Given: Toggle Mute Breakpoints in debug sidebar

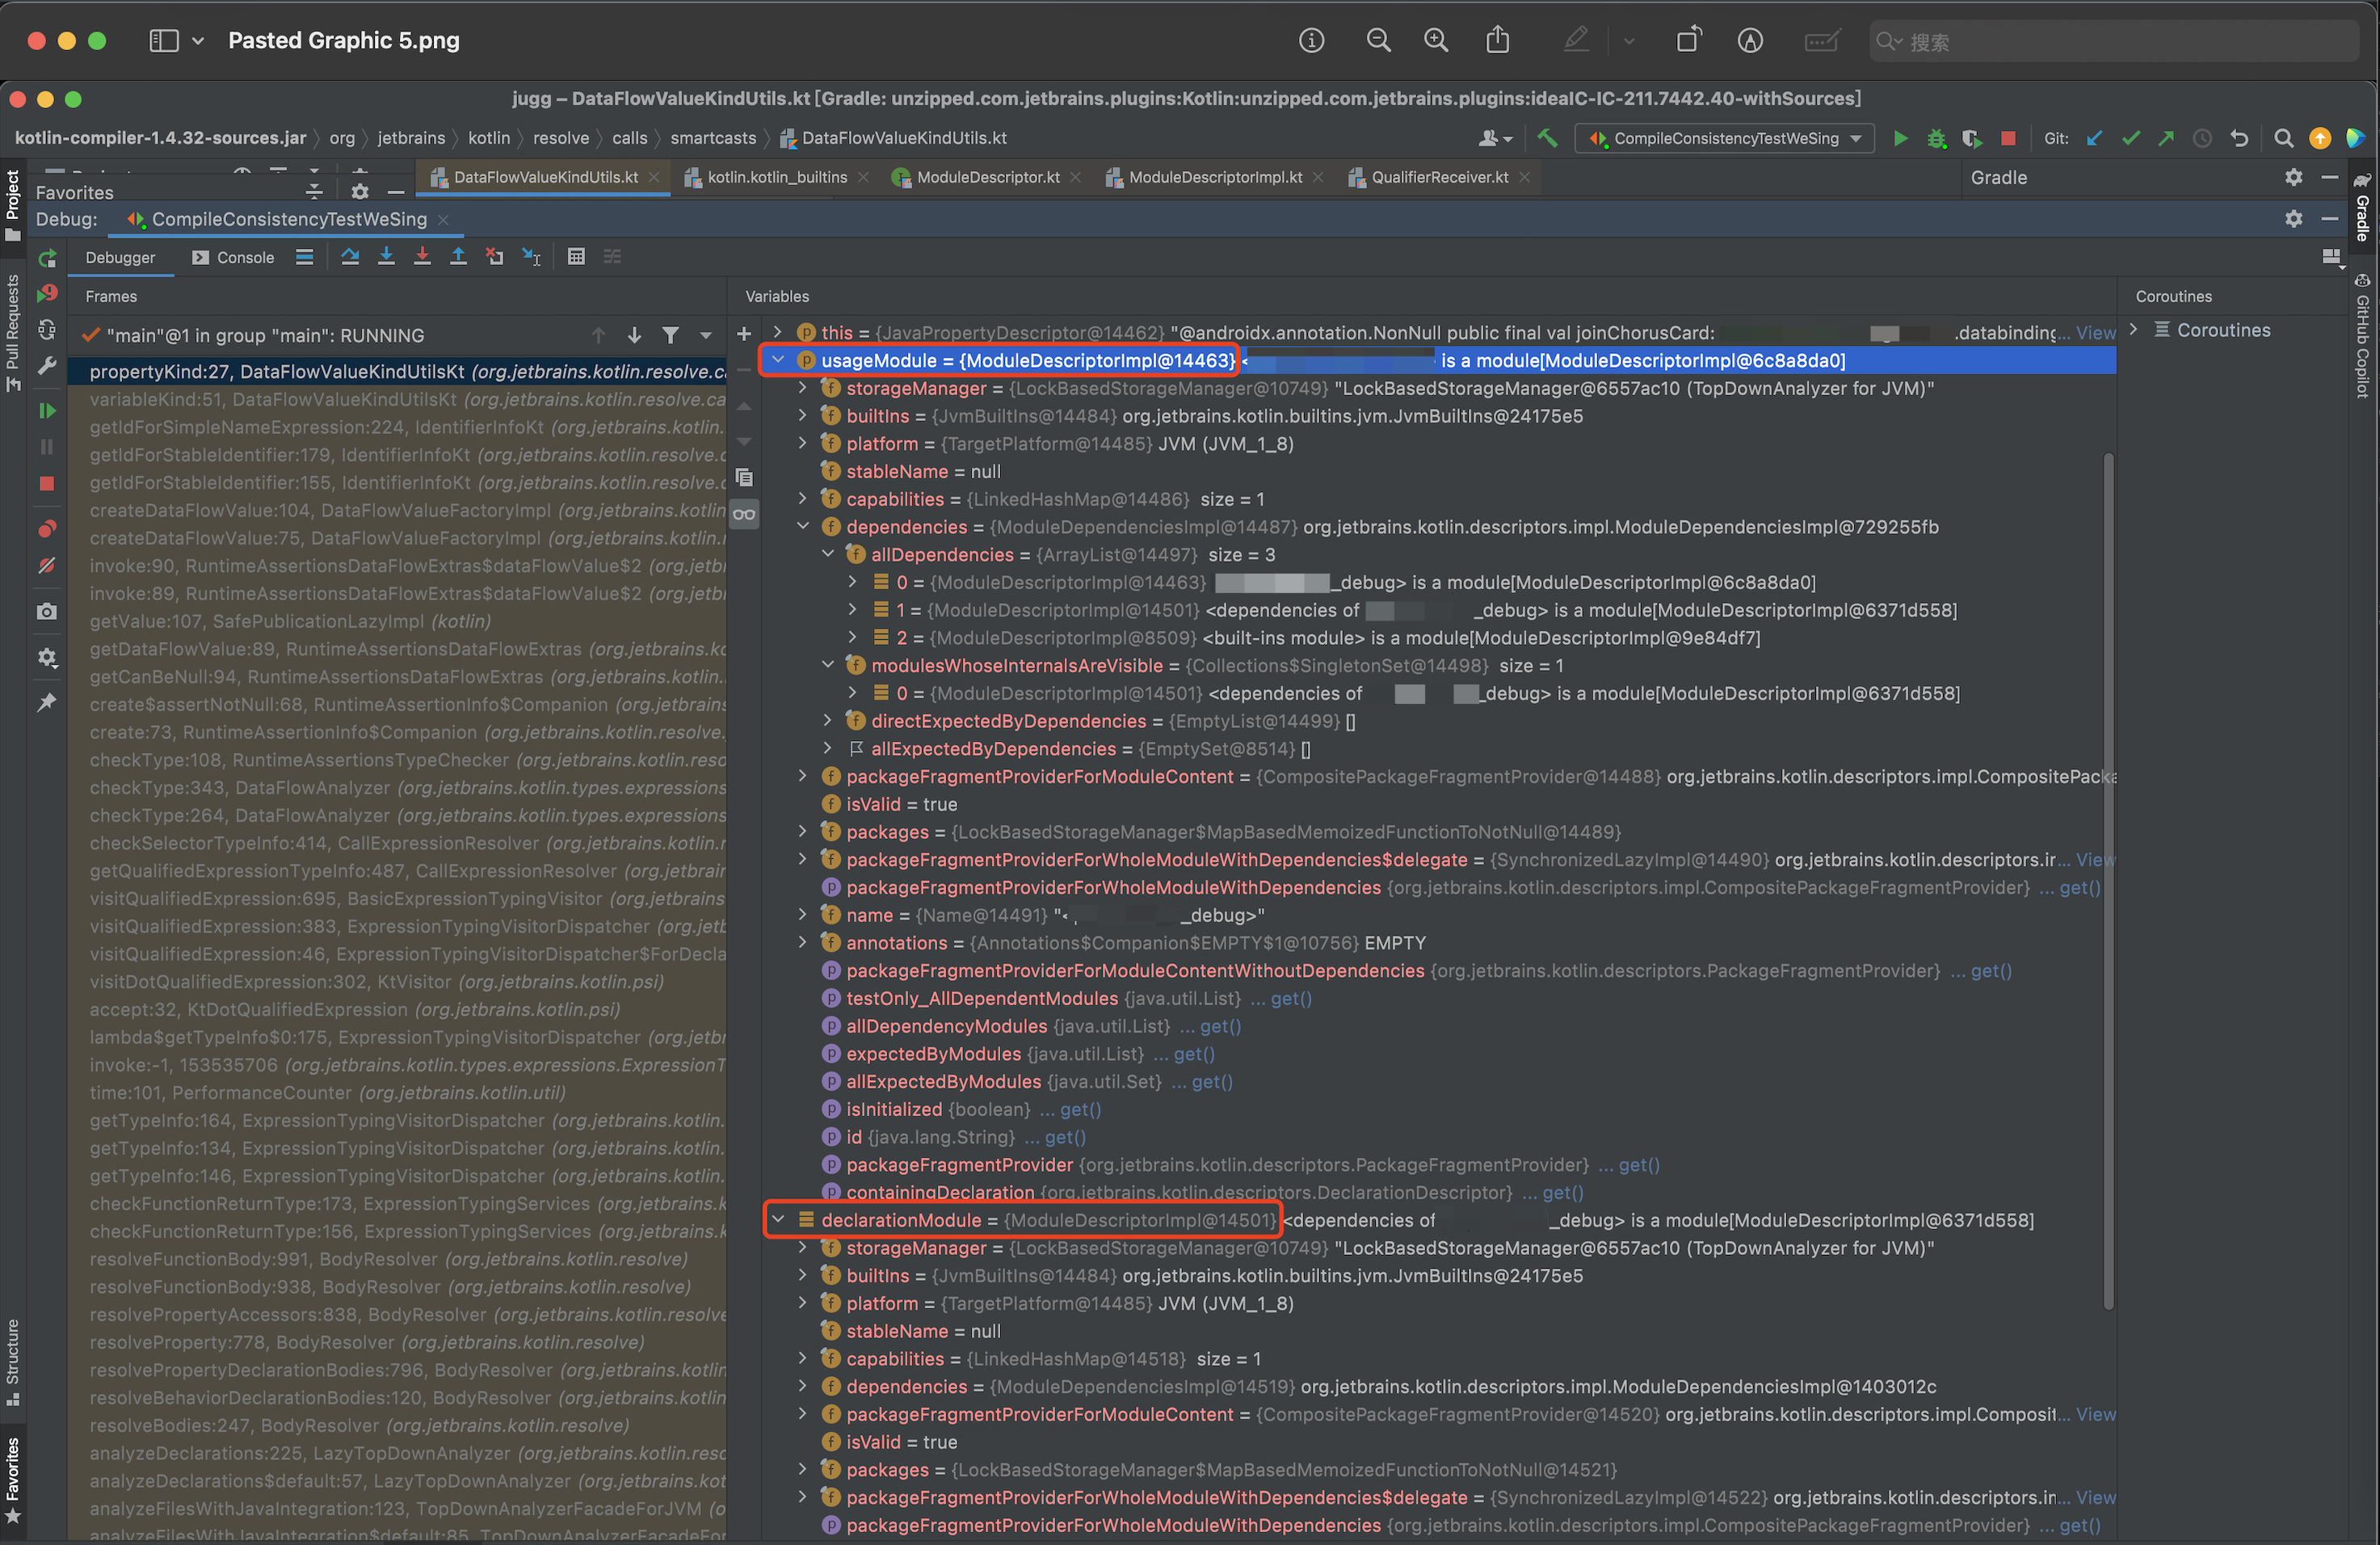Looking at the screenshot, I should tap(47, 566).
